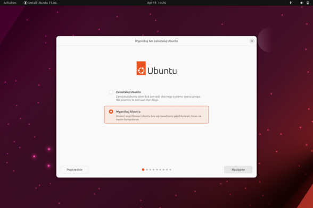Go back with the Poprzednie button
The height and width of the screenshot is (208, 313).
coord(75,170)
